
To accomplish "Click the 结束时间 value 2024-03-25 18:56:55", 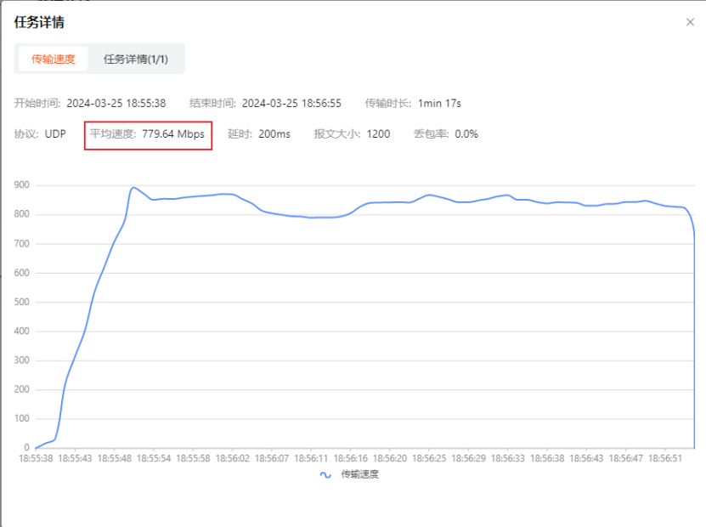I will [291, 103].
